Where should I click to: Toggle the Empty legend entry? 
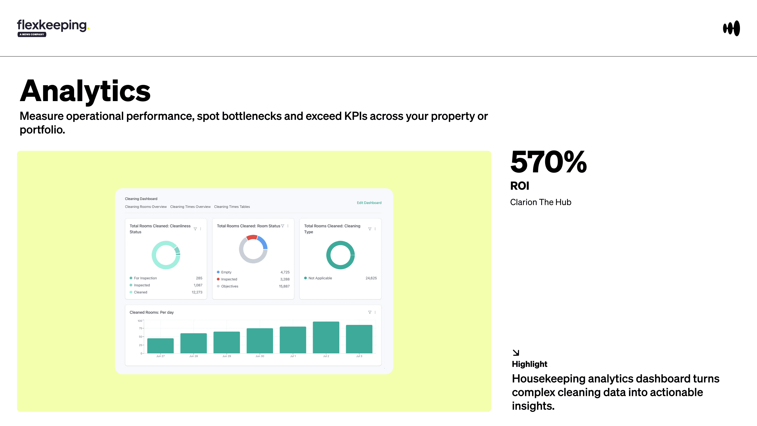(x=226, y=272)
